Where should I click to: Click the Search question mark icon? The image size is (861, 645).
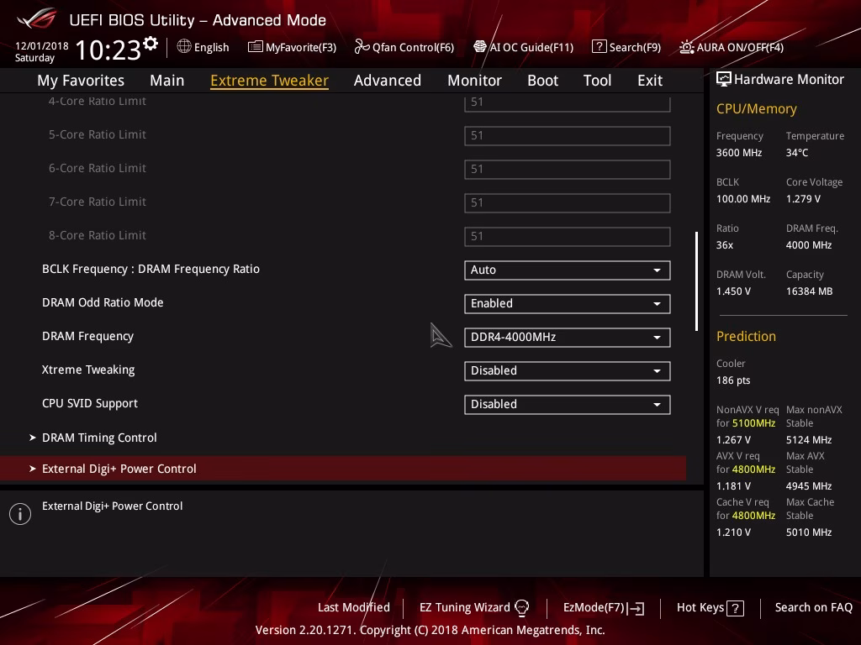click(x=599, y=47)
